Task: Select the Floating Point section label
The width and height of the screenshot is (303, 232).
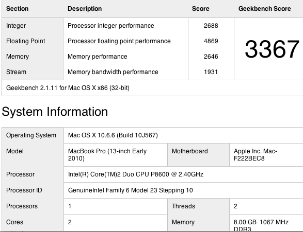Action: 25,41
